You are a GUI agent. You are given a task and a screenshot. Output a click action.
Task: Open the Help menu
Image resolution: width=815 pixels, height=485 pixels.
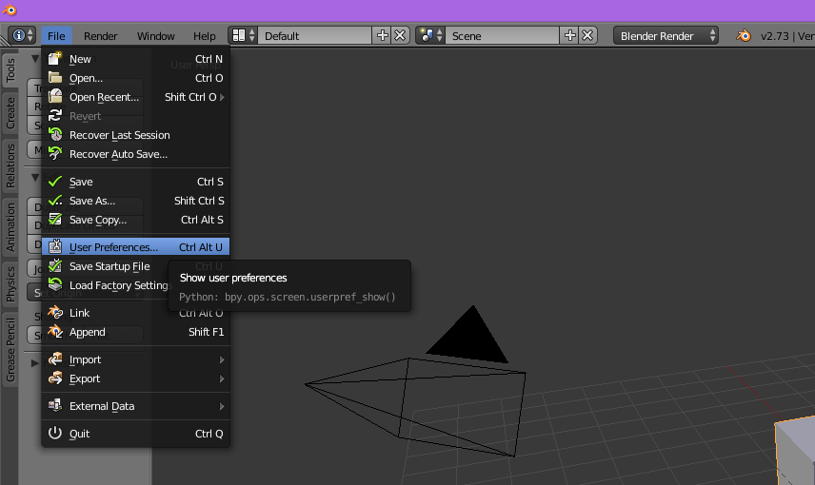click(x=205, y=36)
